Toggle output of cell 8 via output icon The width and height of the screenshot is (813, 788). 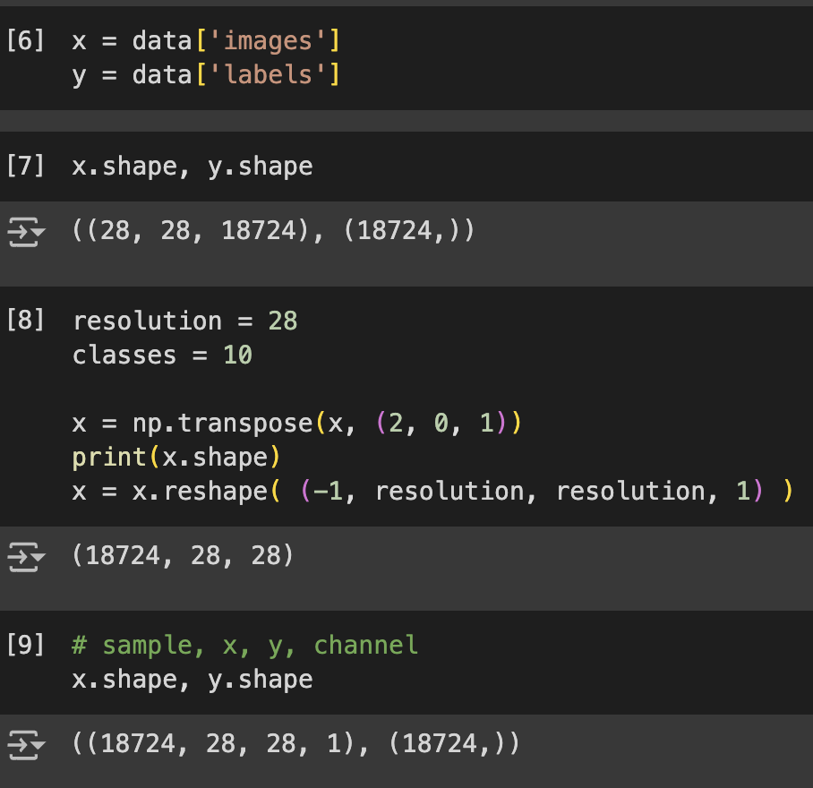click(x=26, y=557)
